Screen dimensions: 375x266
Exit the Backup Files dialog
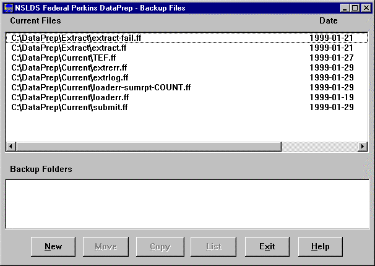tap(267, 247)
